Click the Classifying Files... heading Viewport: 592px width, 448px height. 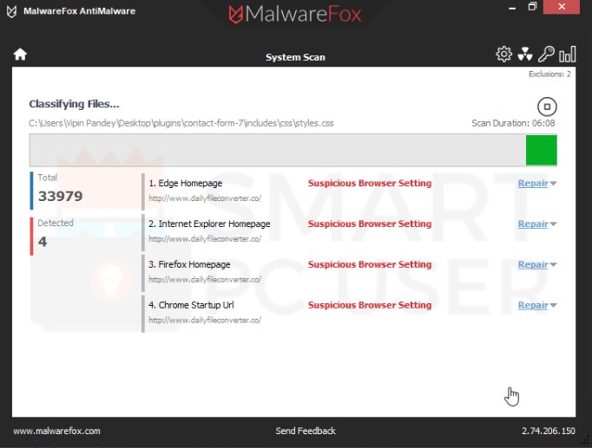[74, 104]
